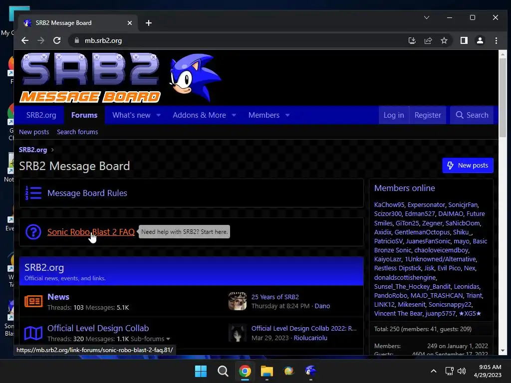Click the page vertical scrollbar thumb
Screen dimensions: 511x383
pos(503,98)
